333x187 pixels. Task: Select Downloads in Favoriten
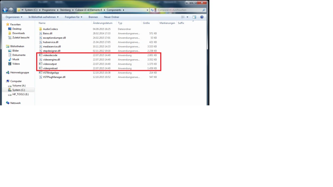pyautogui.click(x=18, y=33)
